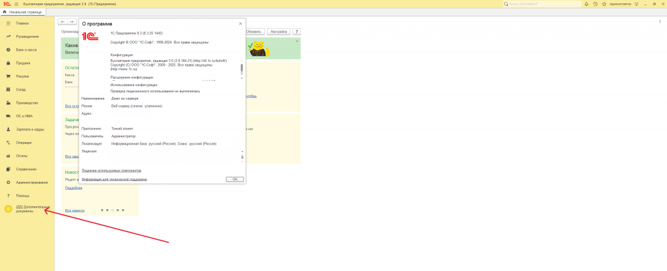Viewport: 667px width, 271px height.
Task: Open the Все новости link
Action: click(x=74, y=210)
